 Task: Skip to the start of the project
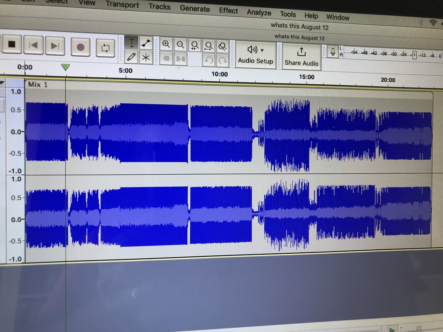point(33,45)
